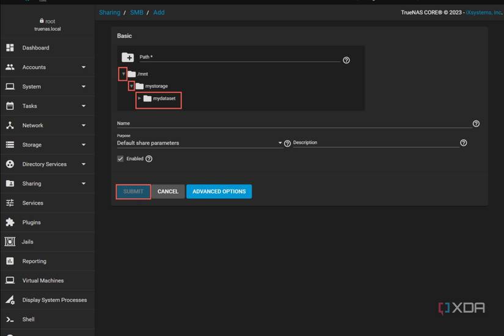
Task: Open the Reporting menu item
Action: (47, 261)
